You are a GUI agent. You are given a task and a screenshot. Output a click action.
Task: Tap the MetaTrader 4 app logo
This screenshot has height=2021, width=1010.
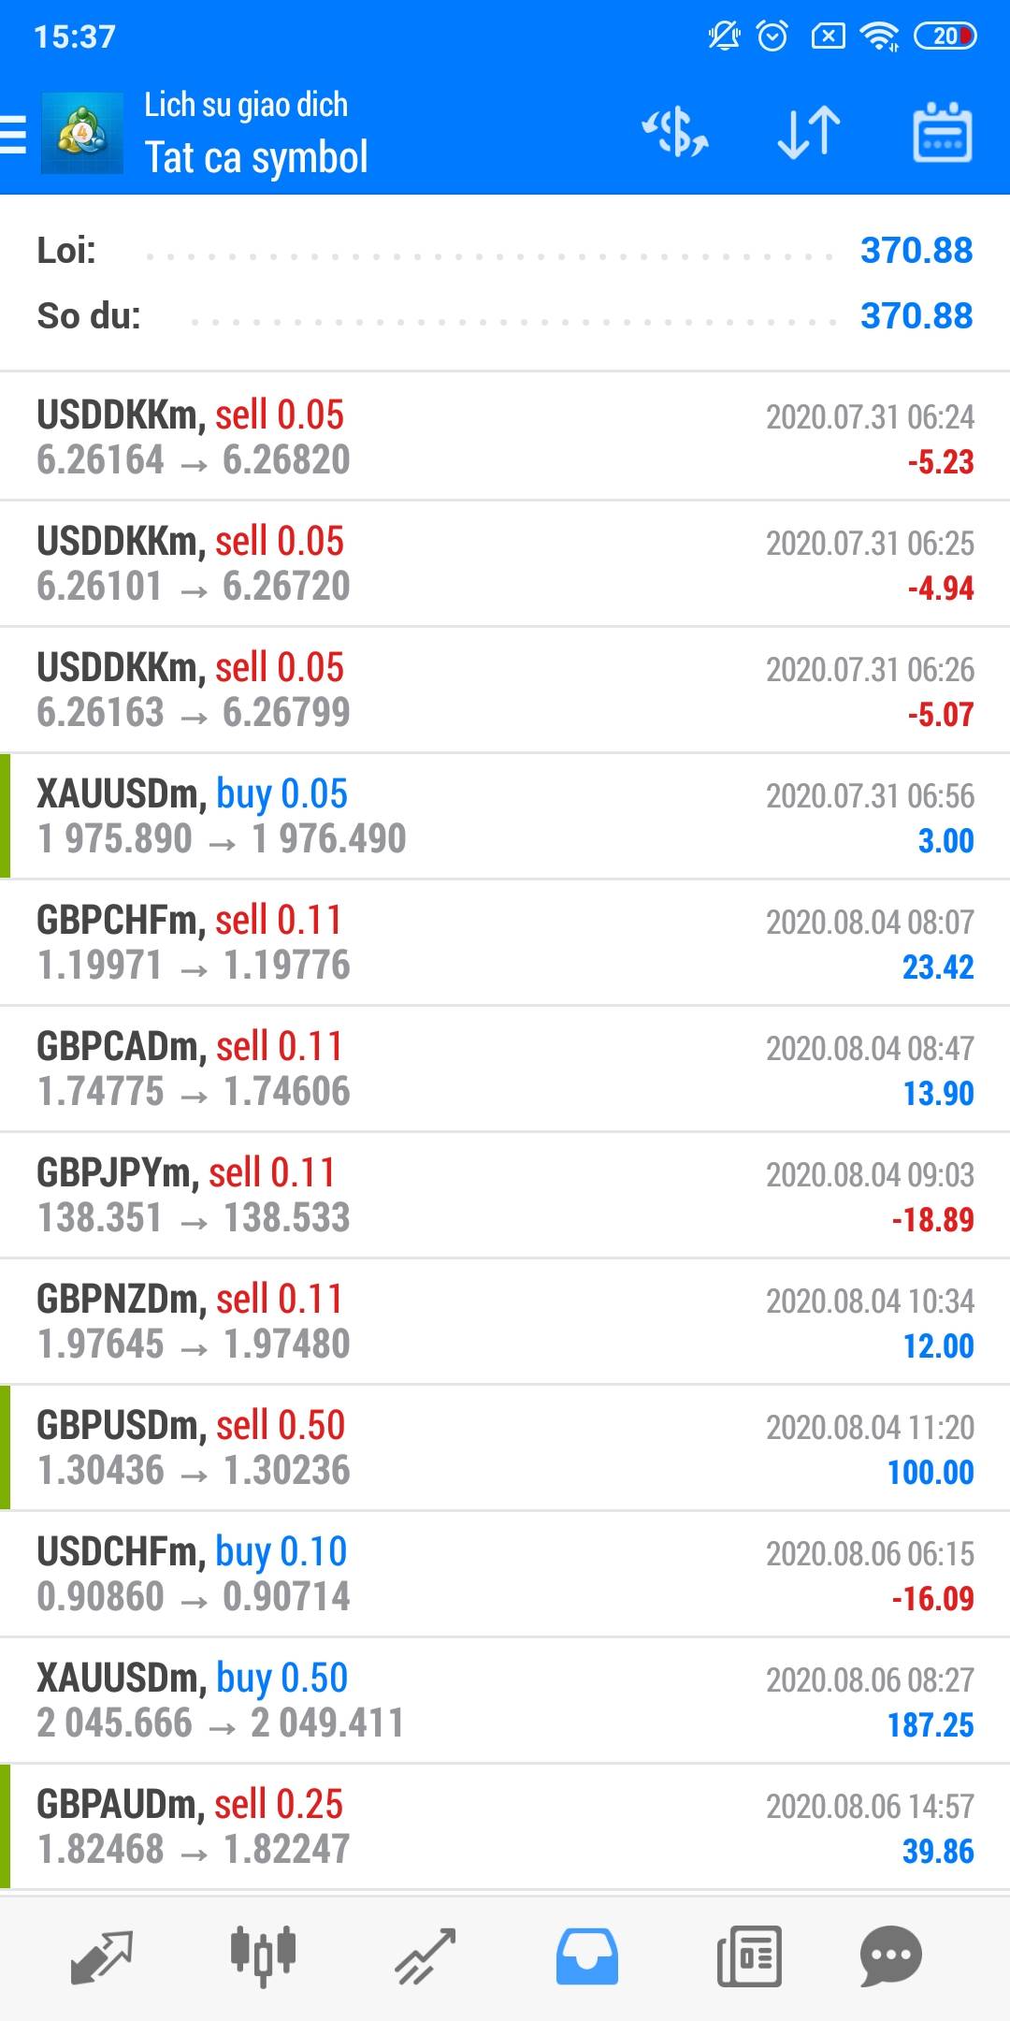[x=82, y=133]
